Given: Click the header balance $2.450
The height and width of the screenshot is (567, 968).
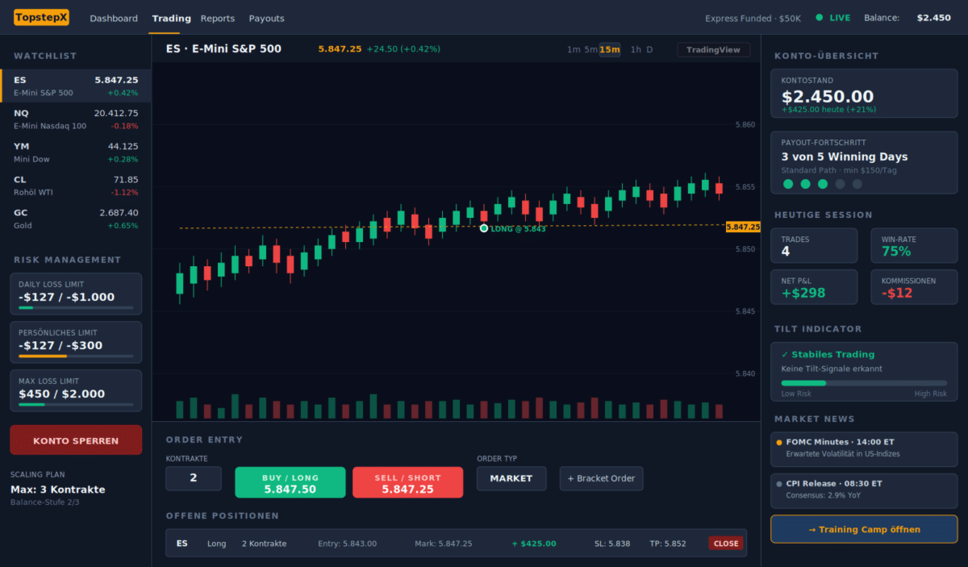Looking at the screenshot, I should tap(933, 18).
